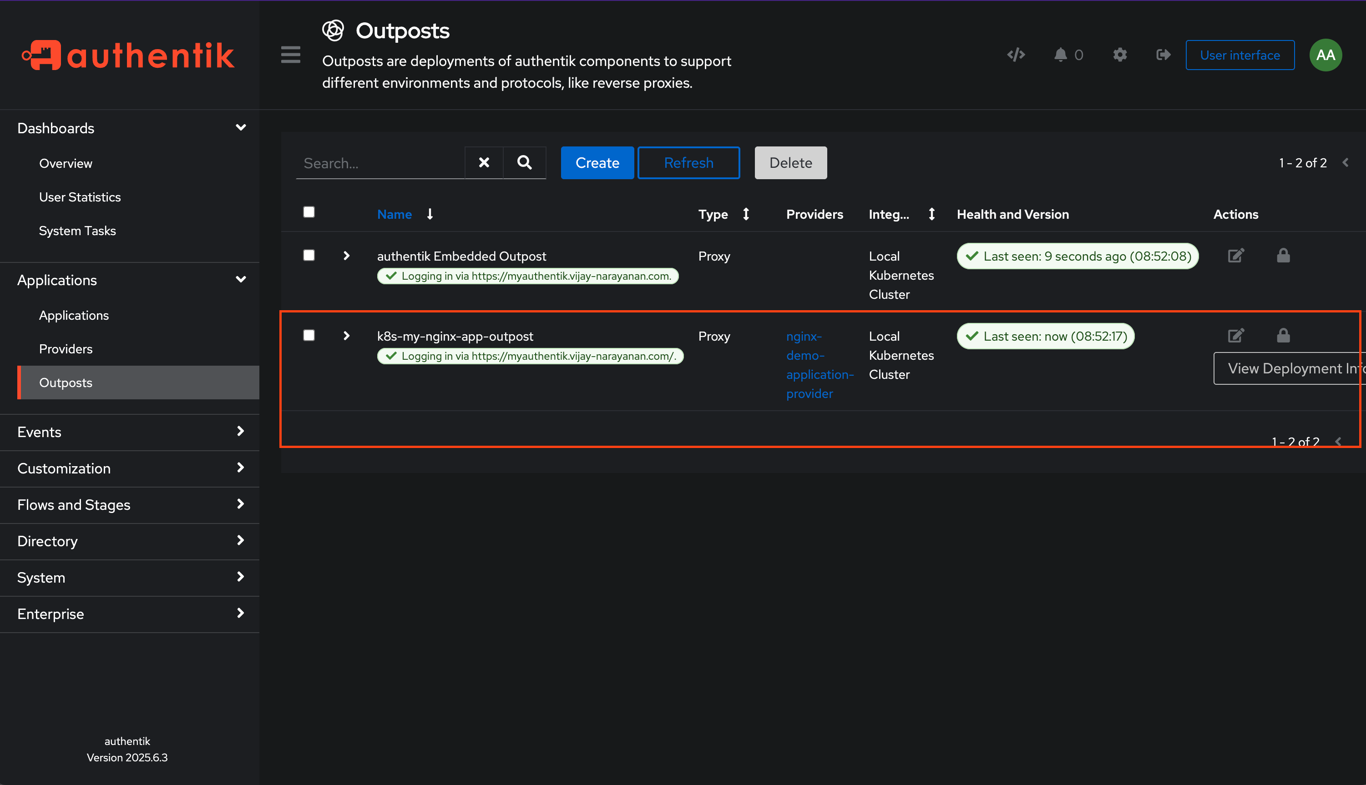Expand the Enterprise section
This screenshot has height=785, width=1366.
click(129, 614)
